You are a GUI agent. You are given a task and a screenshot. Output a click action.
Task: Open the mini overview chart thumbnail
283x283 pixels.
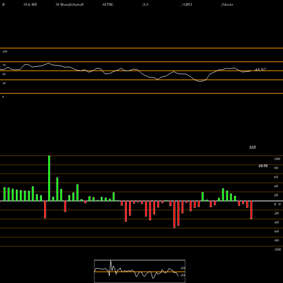pyautogui.click(x=140, y=271)
